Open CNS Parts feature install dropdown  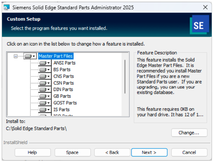(45, 76)
